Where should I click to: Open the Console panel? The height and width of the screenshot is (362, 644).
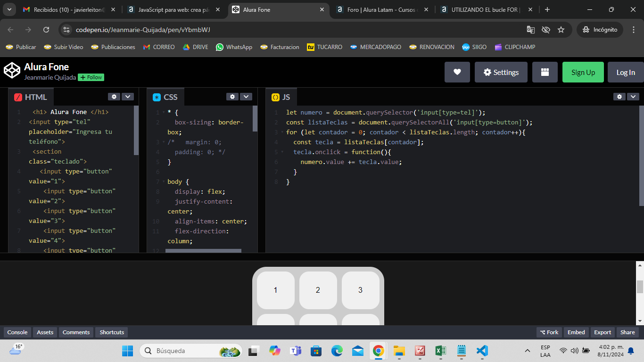tap(17, 332)
